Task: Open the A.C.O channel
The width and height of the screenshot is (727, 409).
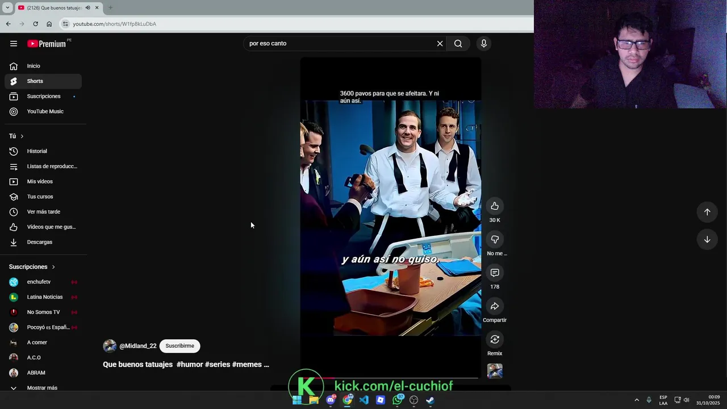Action: click(43, 357)
